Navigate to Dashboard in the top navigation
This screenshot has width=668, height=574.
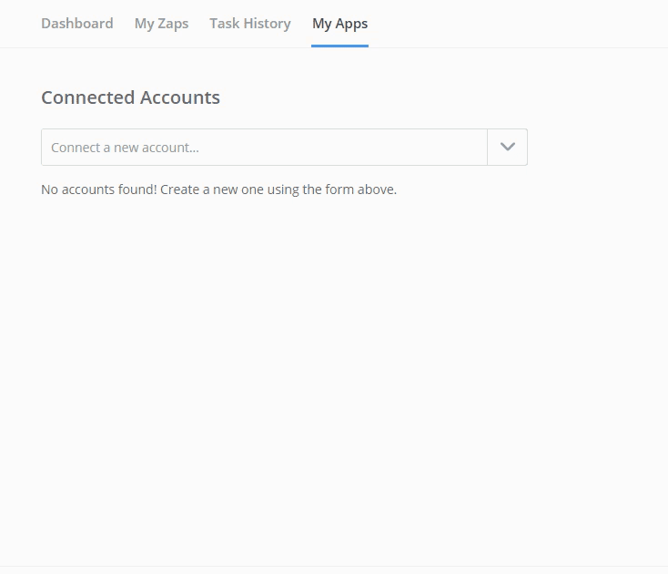(77, 24)
